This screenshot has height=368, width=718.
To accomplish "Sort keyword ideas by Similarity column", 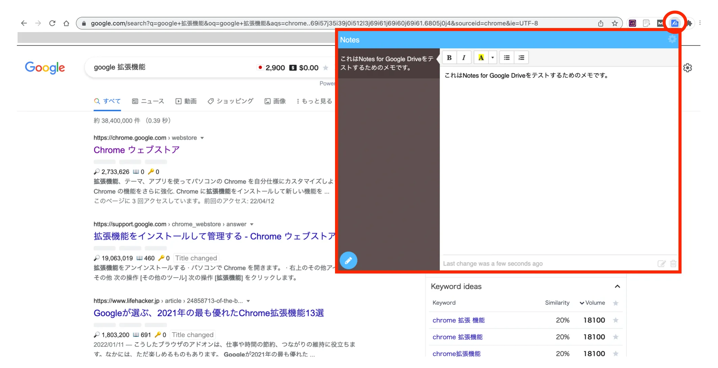I will coord(557,303).
